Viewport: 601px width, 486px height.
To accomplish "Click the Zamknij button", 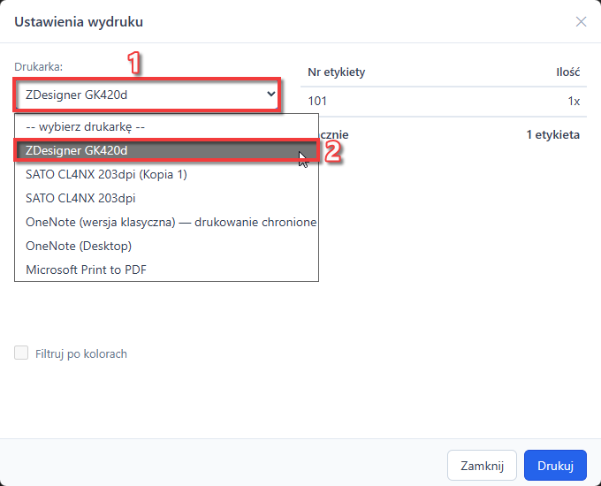I will [482, 466].
